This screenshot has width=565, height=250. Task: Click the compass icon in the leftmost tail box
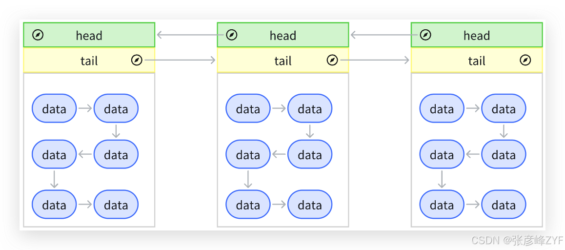137,60
